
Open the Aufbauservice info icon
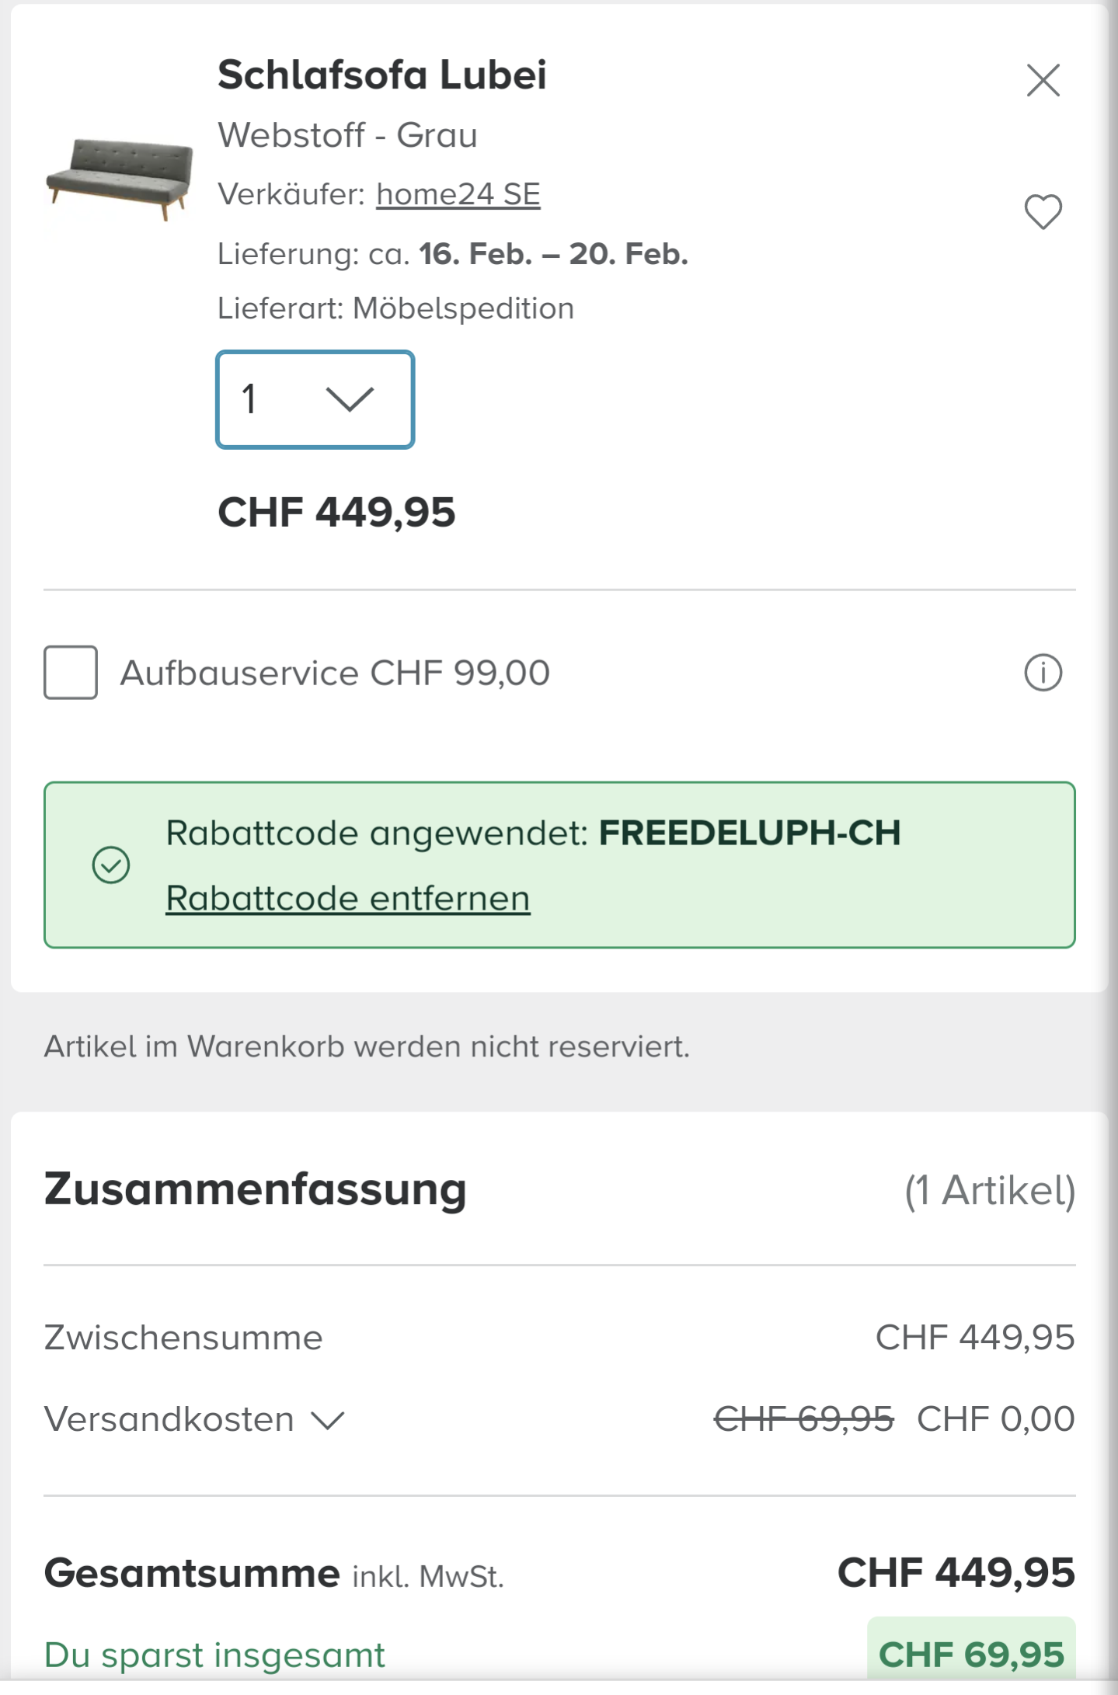click(x=1043, y=673)
